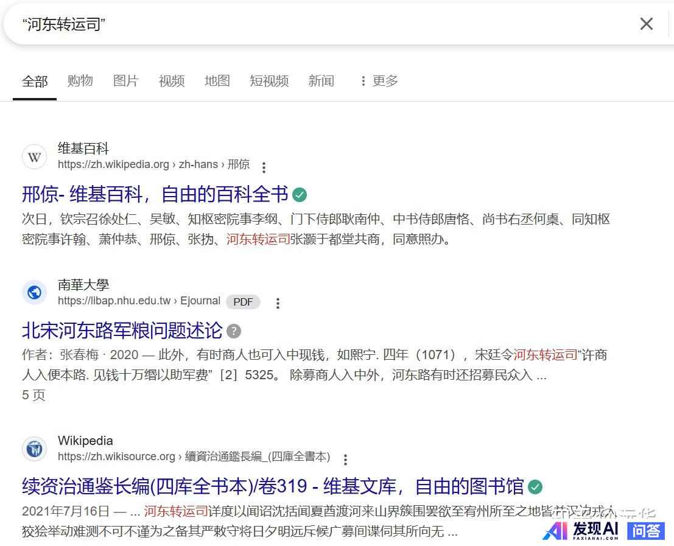Click the globe favicon for 南華大學 result
Viewport: 674px width, 546px height.
coord(34,293)
